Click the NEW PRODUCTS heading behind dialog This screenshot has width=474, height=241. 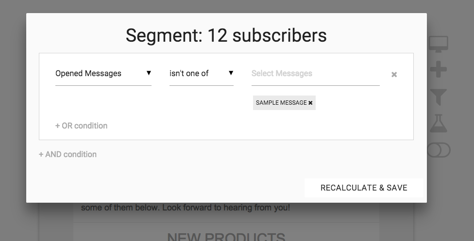coord(226,236)
